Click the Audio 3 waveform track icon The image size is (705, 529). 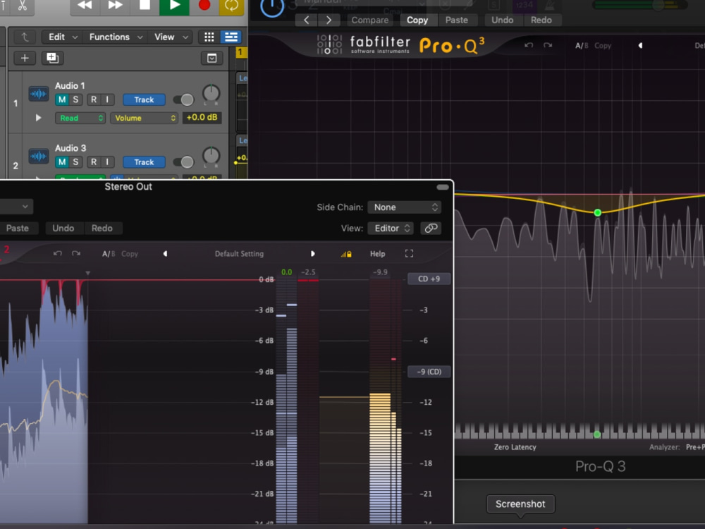pos(39,157)
